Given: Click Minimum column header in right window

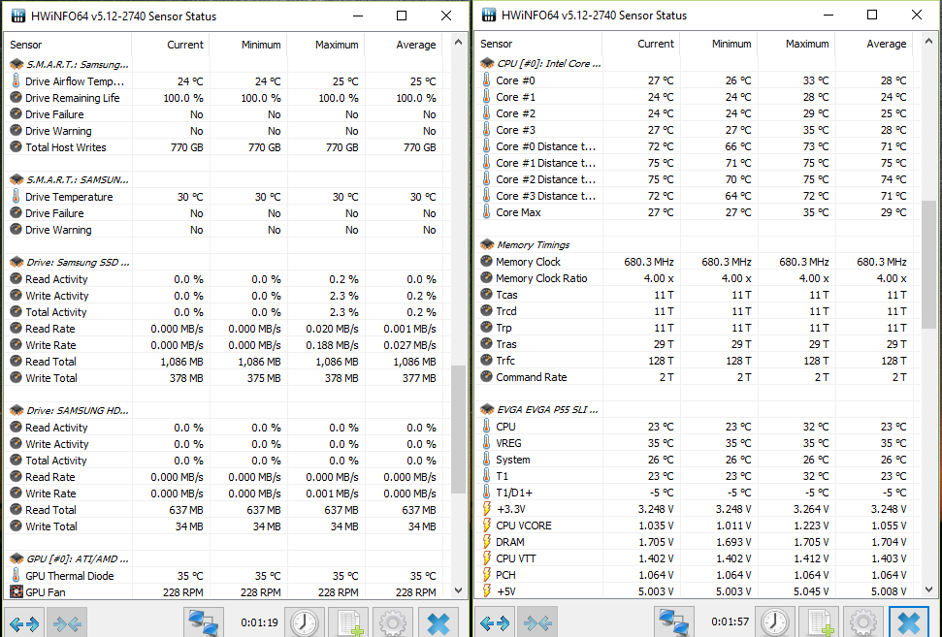Looking at the screenshot, I should pos(719,44).
